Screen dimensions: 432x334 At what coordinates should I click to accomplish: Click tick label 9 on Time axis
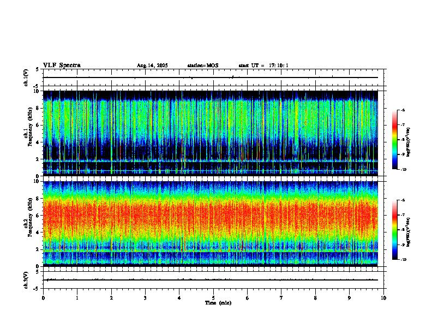349,298
